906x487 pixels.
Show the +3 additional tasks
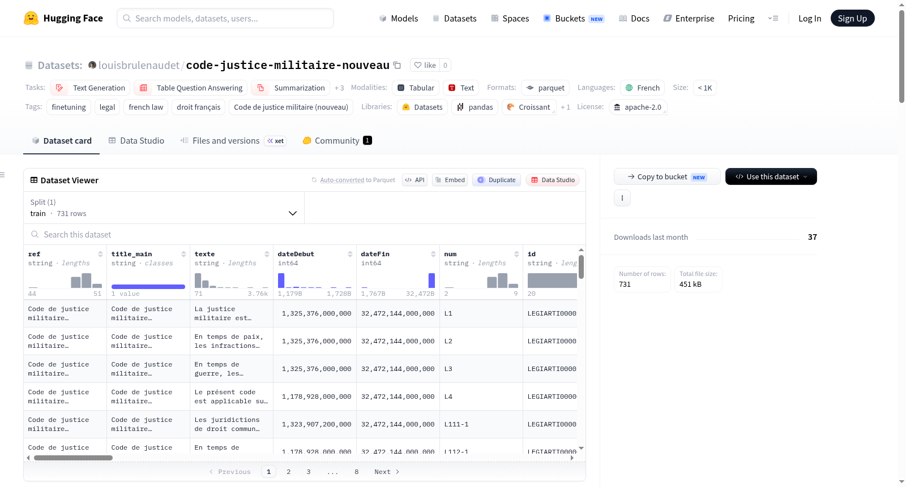point(339,88)
